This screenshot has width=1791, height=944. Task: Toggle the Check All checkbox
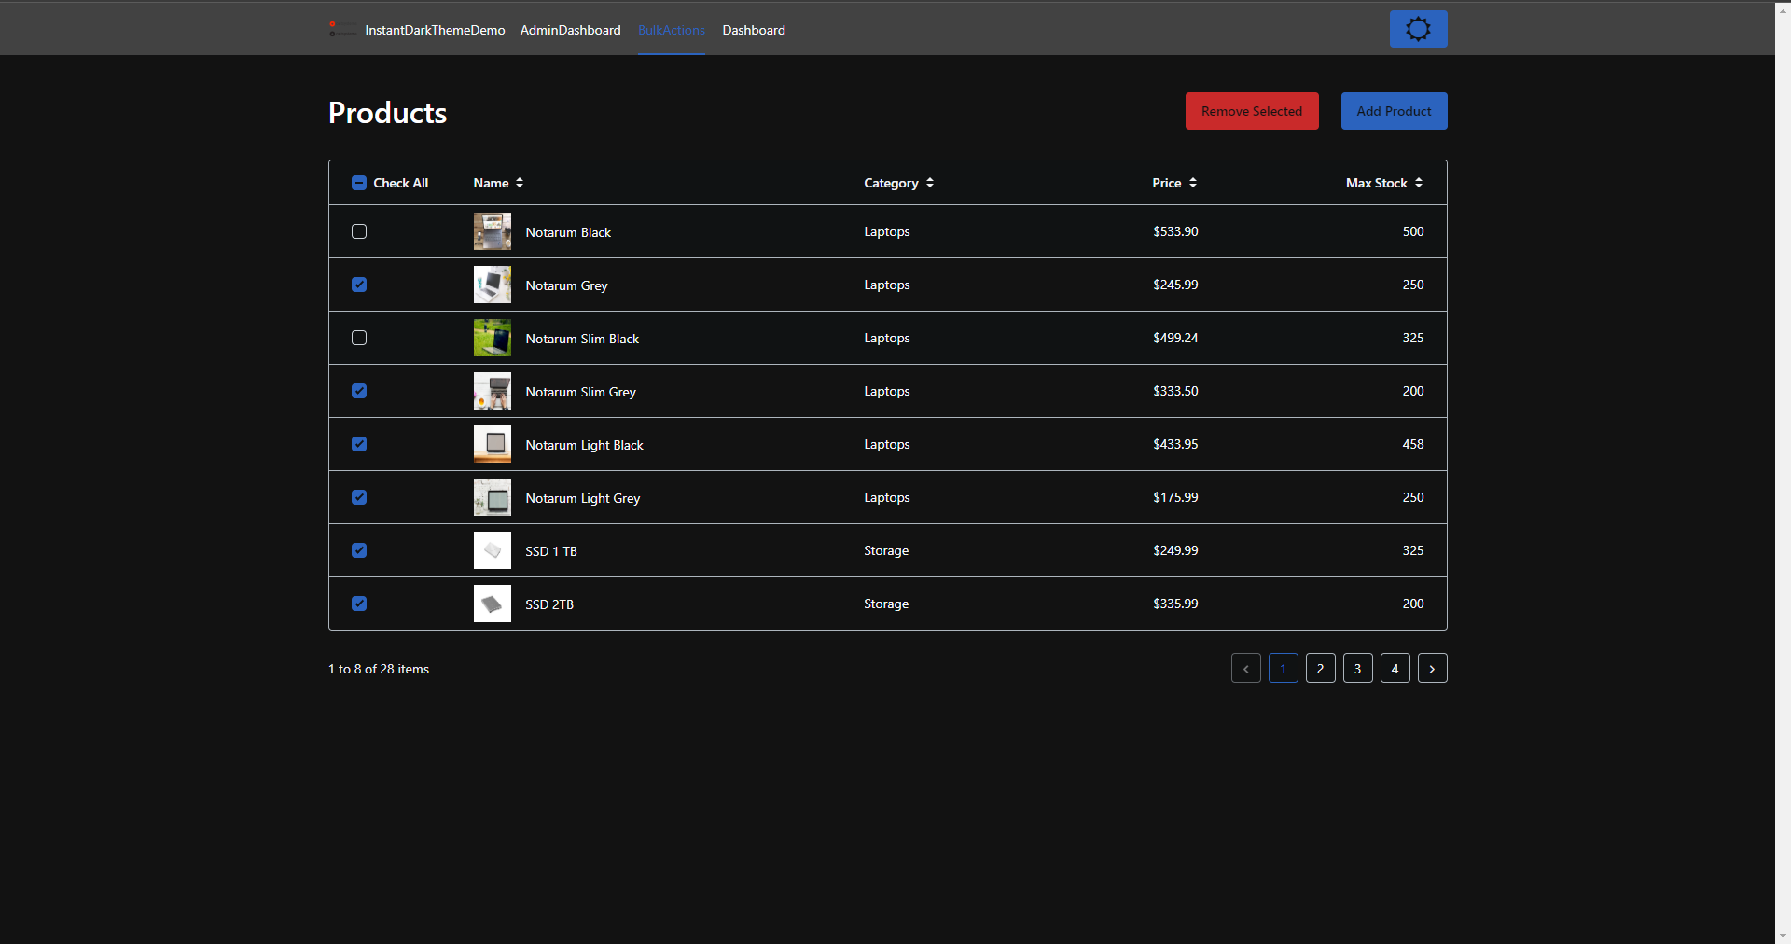click(359, 183)
